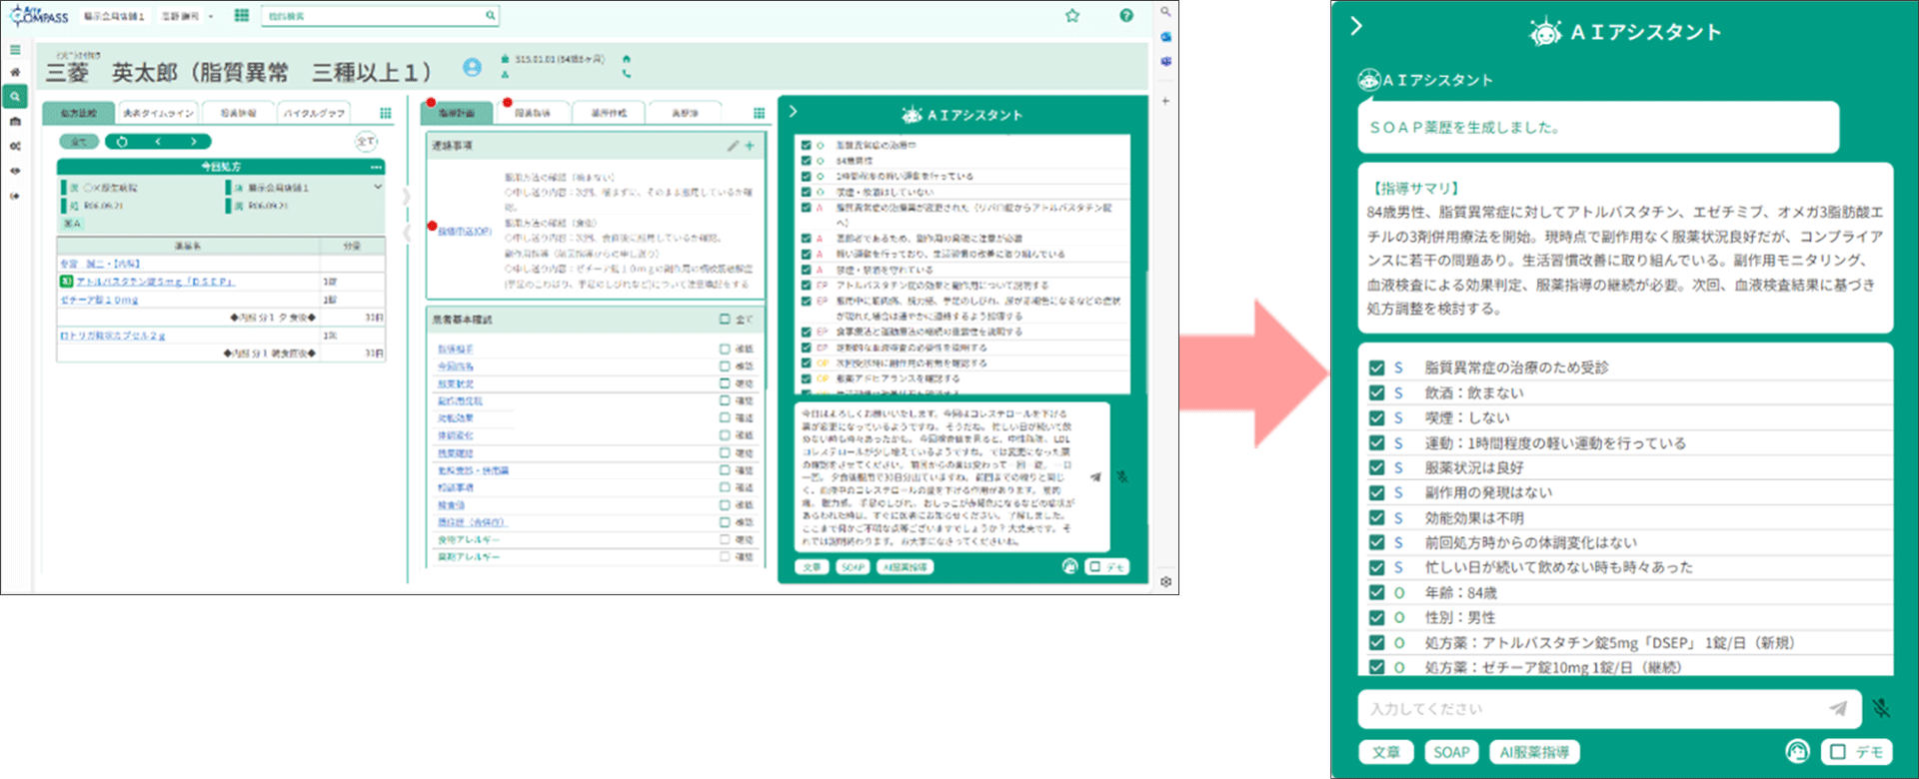Open the user dropdown arrow in top bar

(x=211, y=17)
